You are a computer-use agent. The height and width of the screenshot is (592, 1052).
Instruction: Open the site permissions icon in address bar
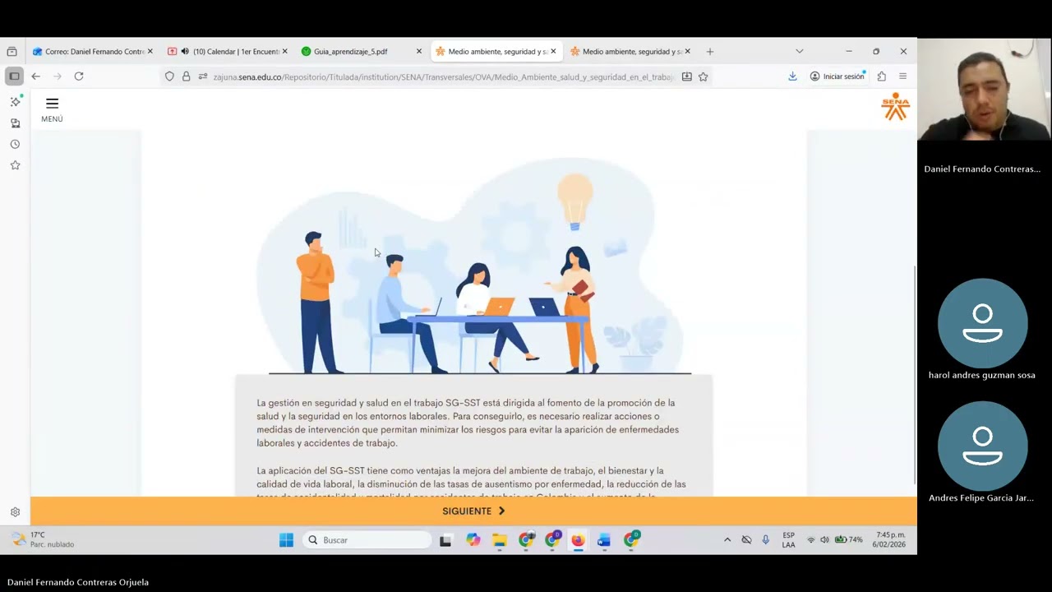202,76
